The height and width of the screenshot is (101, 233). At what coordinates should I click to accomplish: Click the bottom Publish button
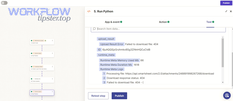119,96
